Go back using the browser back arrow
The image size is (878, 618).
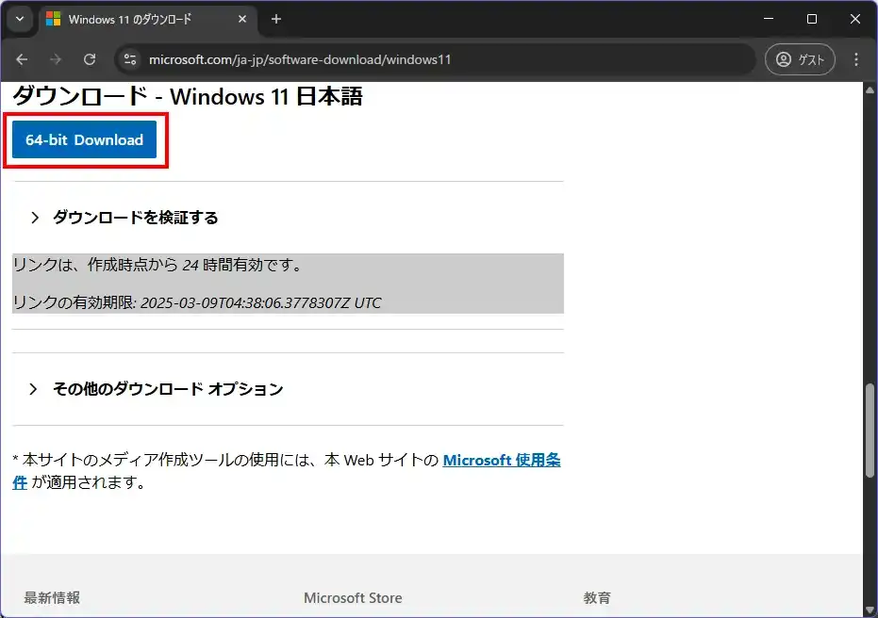point(22,59)
